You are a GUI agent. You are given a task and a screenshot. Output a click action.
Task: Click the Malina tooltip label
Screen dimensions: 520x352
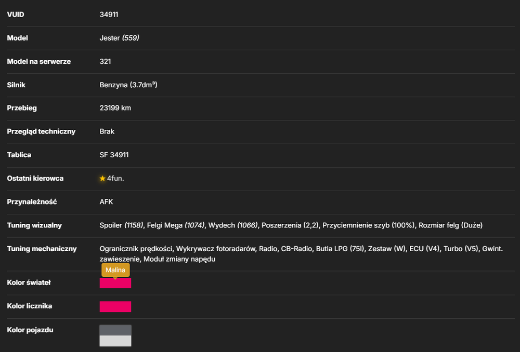[115, 270]
